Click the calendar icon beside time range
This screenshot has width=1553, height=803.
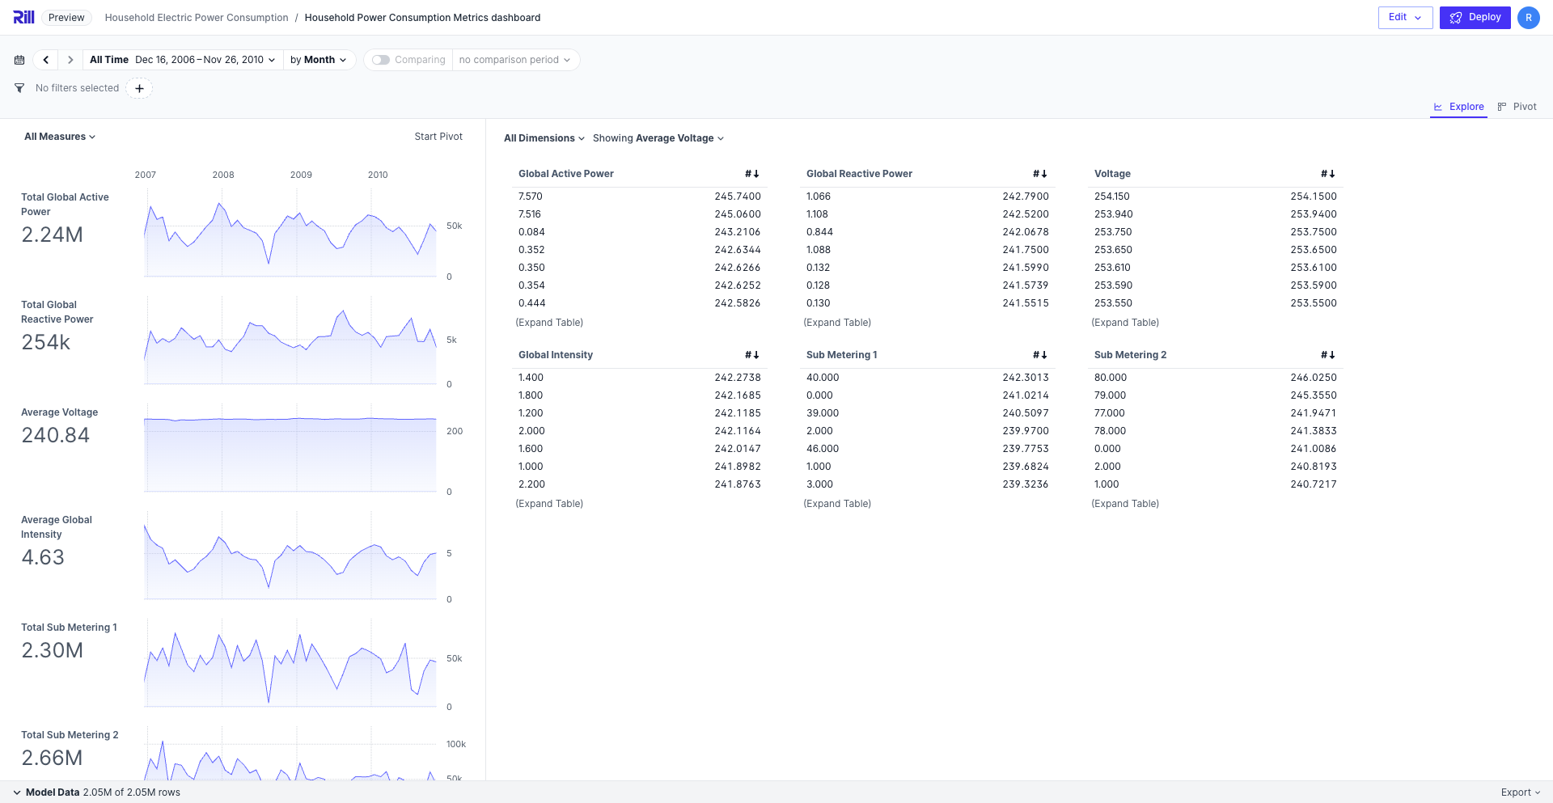click(19, 60)
